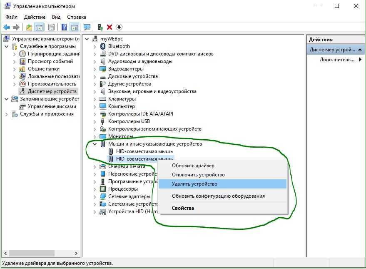
Task: Click the scan for hardware changes monitor icon
Action: 87,27
